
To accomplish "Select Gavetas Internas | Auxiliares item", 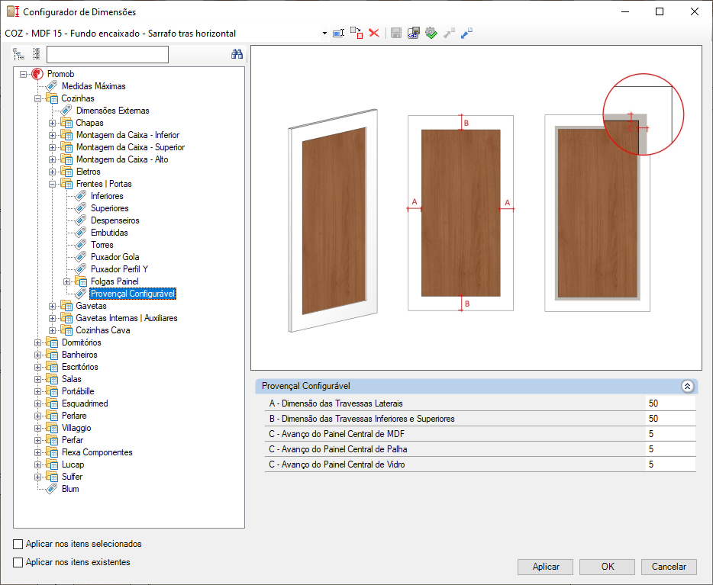I will click(127, 318).
